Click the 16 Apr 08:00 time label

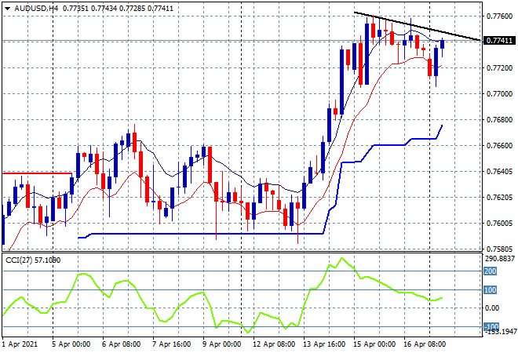[425, 344]
